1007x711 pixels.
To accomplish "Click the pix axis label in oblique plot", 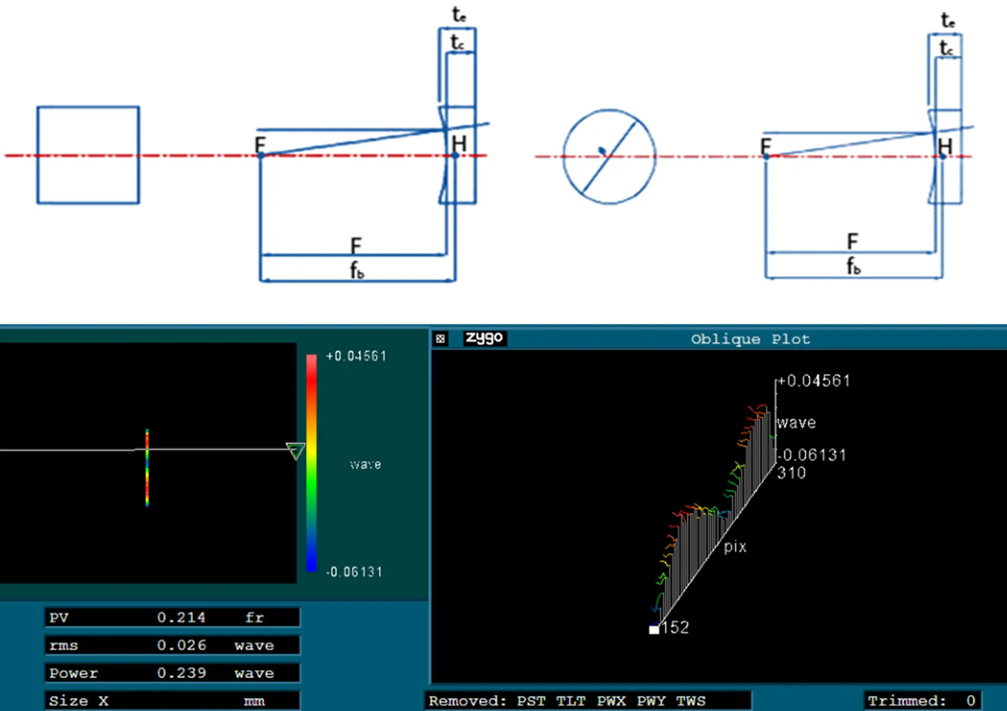I will click(x=735, y=546).
